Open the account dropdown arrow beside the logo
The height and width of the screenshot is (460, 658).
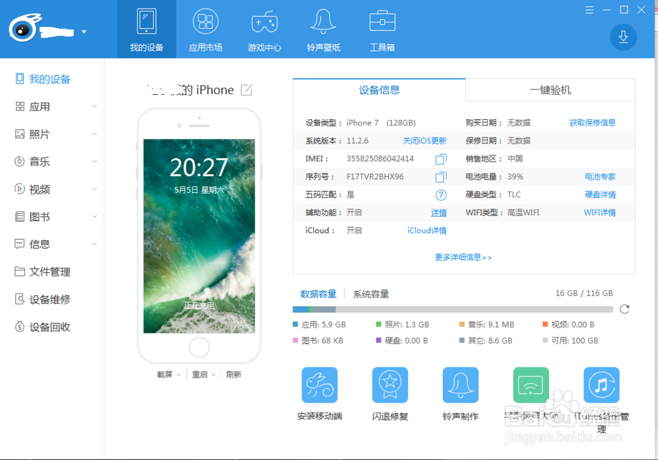pos(84,32)
